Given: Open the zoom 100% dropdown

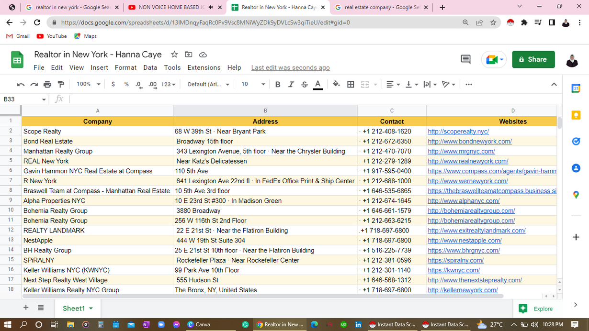Looking at the screenshot, I should pos(88,84).
